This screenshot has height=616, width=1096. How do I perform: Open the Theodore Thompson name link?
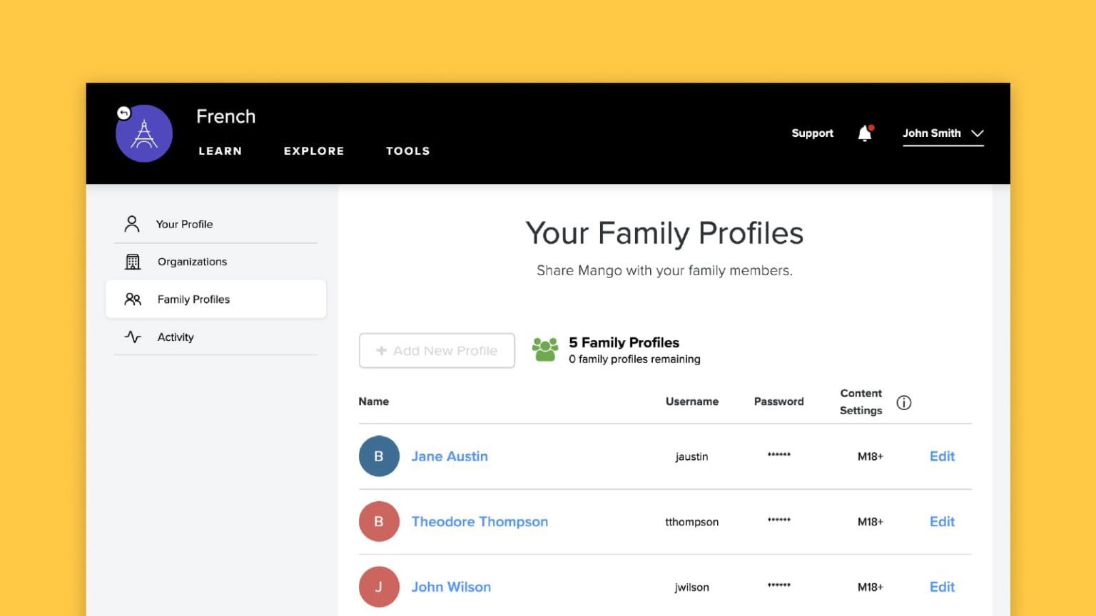[x=479, y=522]
